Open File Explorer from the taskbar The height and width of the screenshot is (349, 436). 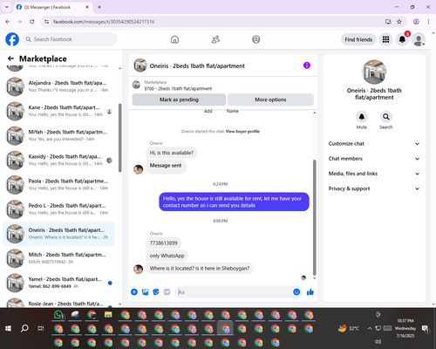coord(108,315)
